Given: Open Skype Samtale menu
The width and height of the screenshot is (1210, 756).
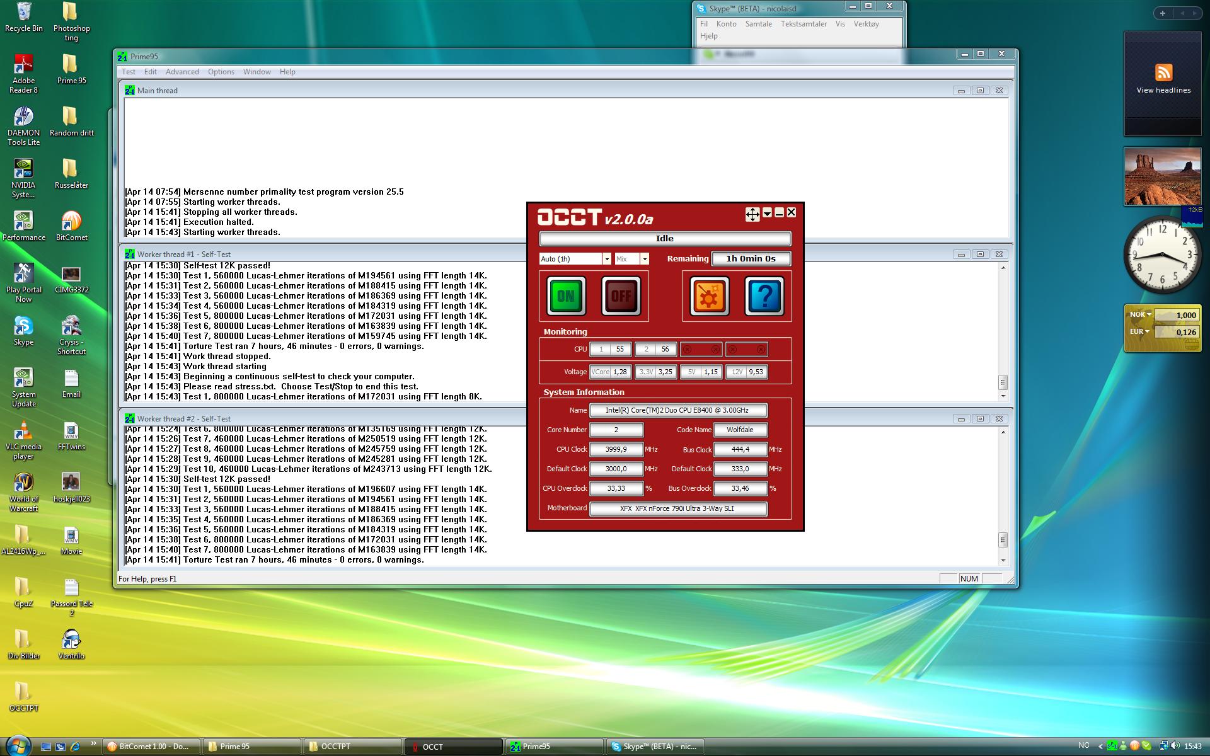Looking at the screenshot, I should (x=759, y=24).
